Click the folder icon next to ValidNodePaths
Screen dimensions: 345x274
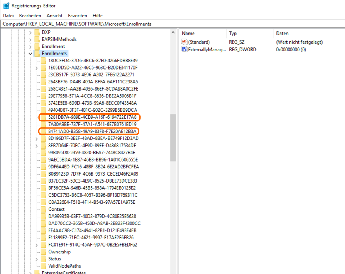coord(44,266)
